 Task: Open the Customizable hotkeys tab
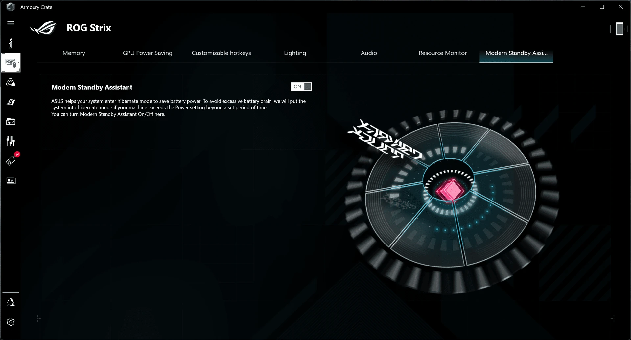(x=221, y=53)
